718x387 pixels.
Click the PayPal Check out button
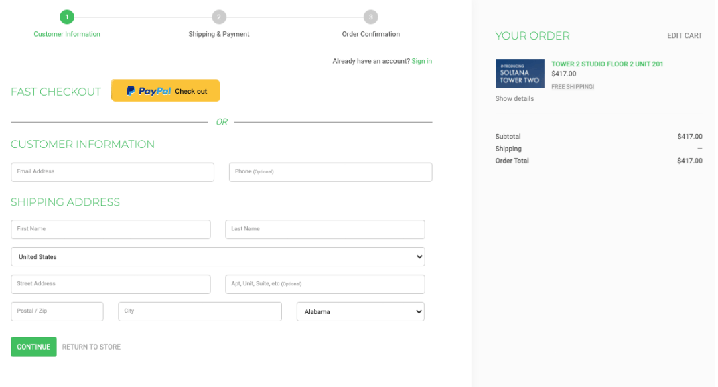click(x=165, y=90)
